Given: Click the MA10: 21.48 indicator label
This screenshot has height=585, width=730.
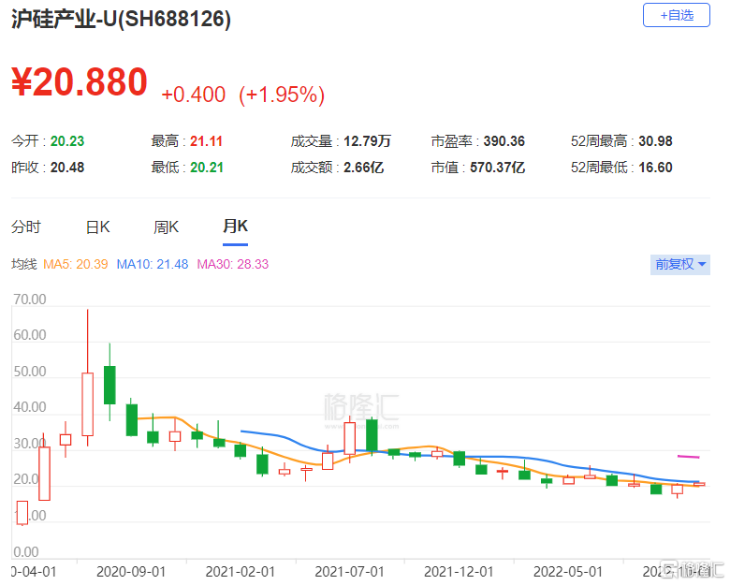Looking at the screenshot, I should click(153, 265).
